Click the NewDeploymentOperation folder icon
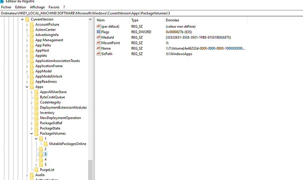 36,118
